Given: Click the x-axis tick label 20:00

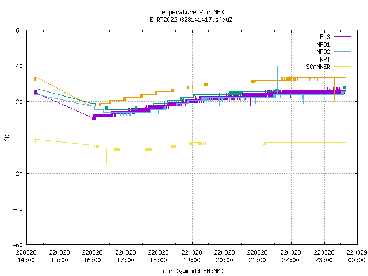Looking at the screenshot, I should pyautogui.click(x=225, y=260).
